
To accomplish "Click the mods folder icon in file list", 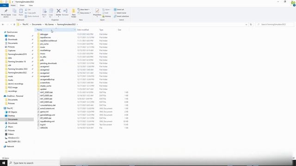I will tap(38, 47).
